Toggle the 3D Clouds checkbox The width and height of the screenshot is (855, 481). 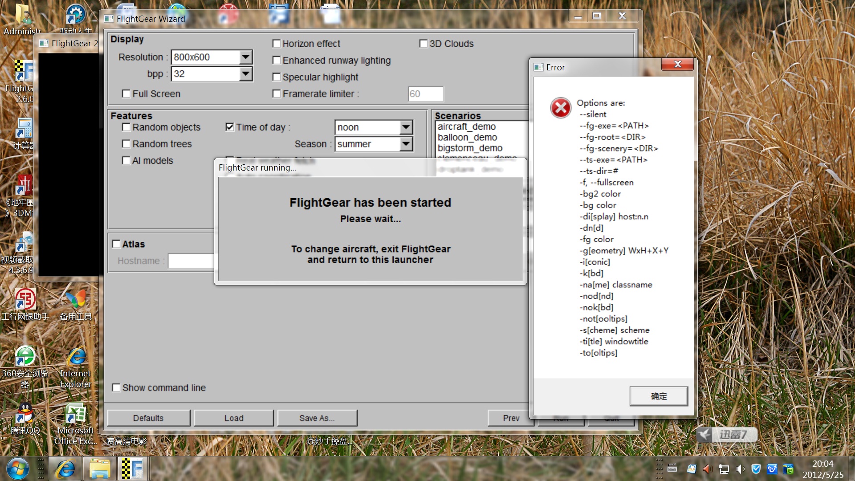423,44
